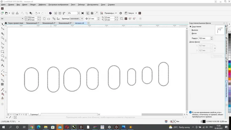Choose the Фаска radio option
The height and width of the screenshot is (130, 231).
193,33
